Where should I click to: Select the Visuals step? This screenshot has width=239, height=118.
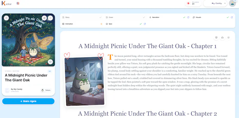(212, 17)
